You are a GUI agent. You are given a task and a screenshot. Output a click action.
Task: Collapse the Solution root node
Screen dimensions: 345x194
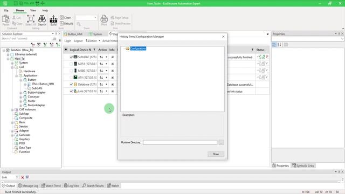tap(4, 50)
